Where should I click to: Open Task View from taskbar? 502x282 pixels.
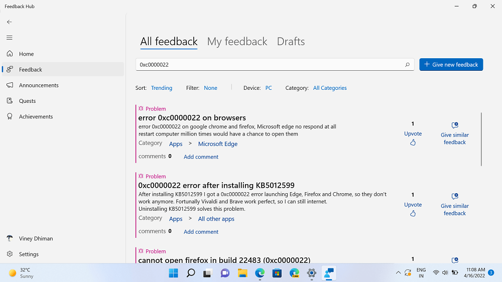[x=207, y=273]
